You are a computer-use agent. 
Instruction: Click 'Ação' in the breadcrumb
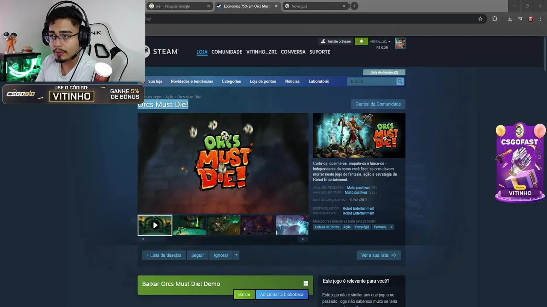(169, 97)
